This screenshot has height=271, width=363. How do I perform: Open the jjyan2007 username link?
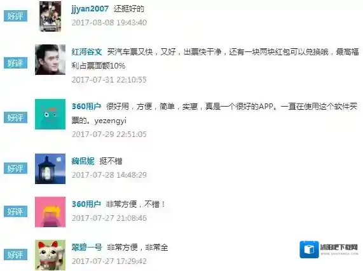point(90,9)
